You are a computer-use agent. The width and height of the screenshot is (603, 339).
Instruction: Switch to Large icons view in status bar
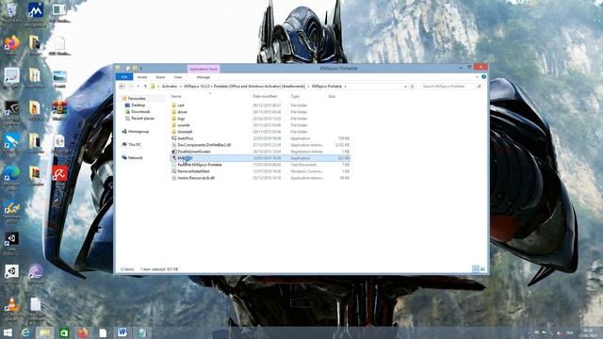point(482,269)
